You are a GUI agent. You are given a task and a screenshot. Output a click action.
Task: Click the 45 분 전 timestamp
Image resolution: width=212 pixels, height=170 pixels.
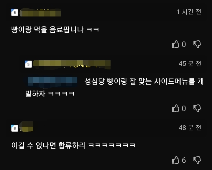190,64
